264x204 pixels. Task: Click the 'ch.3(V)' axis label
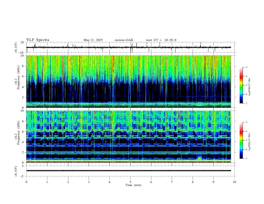pyautogui.click(x=16, y=171)
